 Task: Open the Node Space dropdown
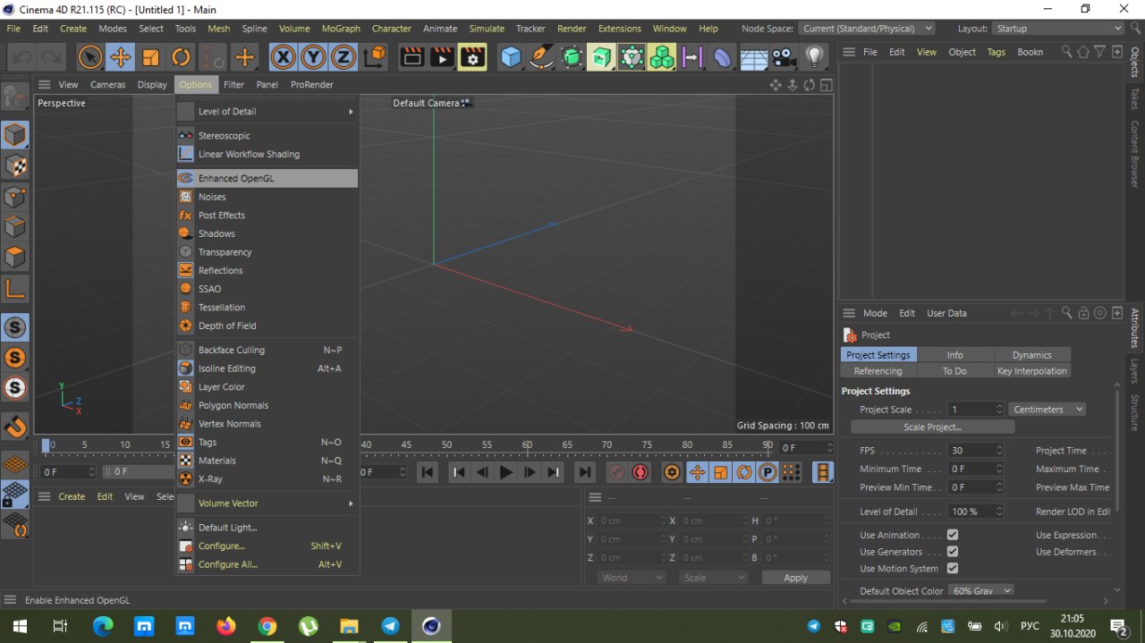pos(866,29)
